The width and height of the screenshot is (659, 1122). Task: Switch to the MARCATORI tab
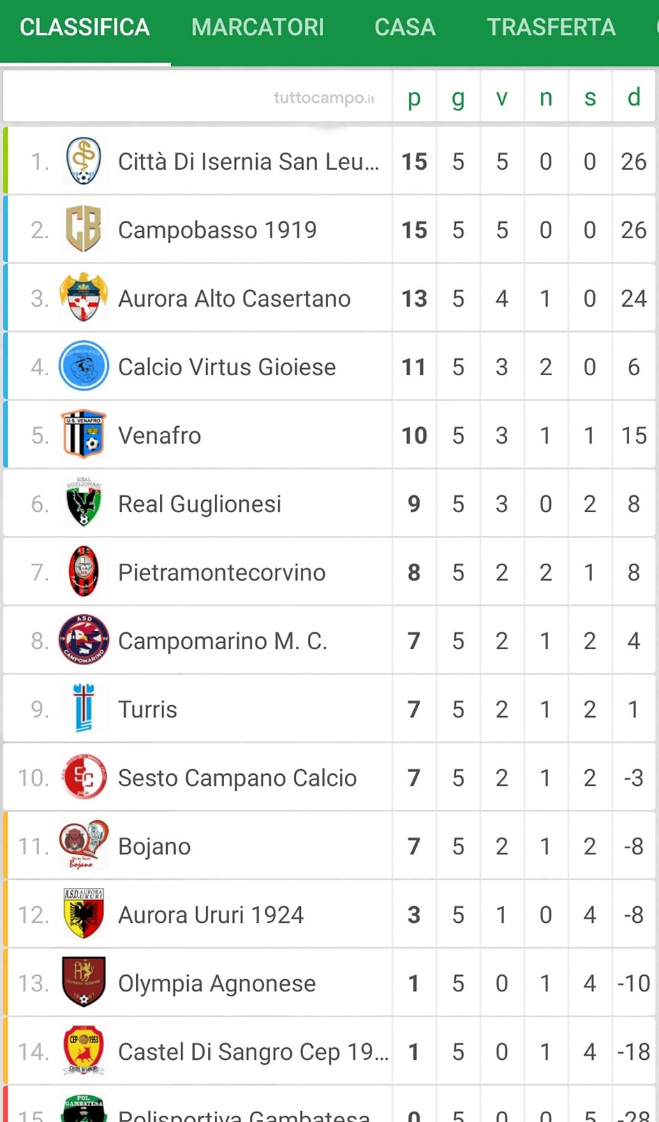[258, 27]
